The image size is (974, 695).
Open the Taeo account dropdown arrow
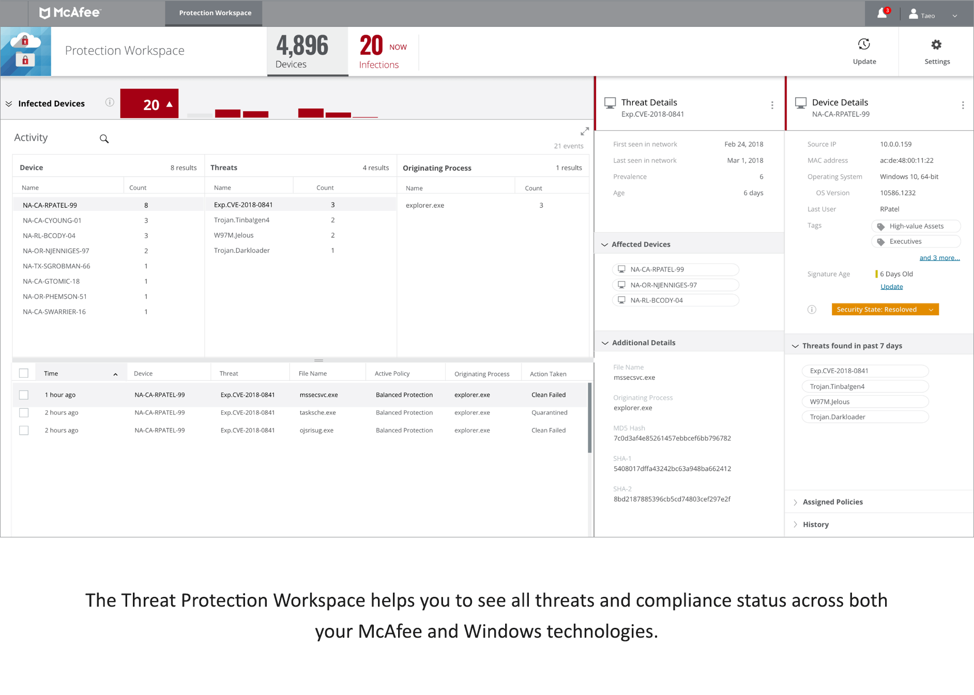coord(955,16)
